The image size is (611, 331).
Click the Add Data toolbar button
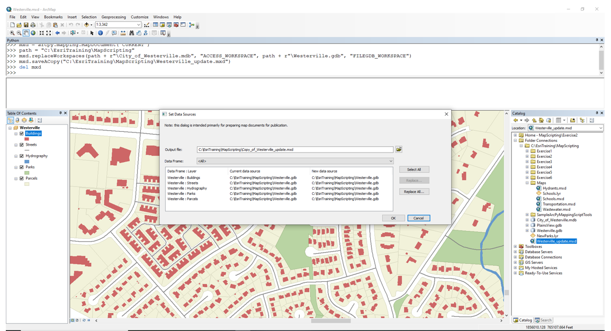[x=87, y=25]
